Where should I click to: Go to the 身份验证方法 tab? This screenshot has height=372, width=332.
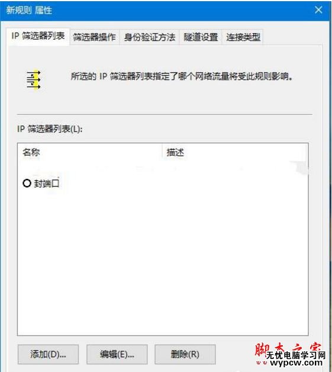click(x=150, y=37)
